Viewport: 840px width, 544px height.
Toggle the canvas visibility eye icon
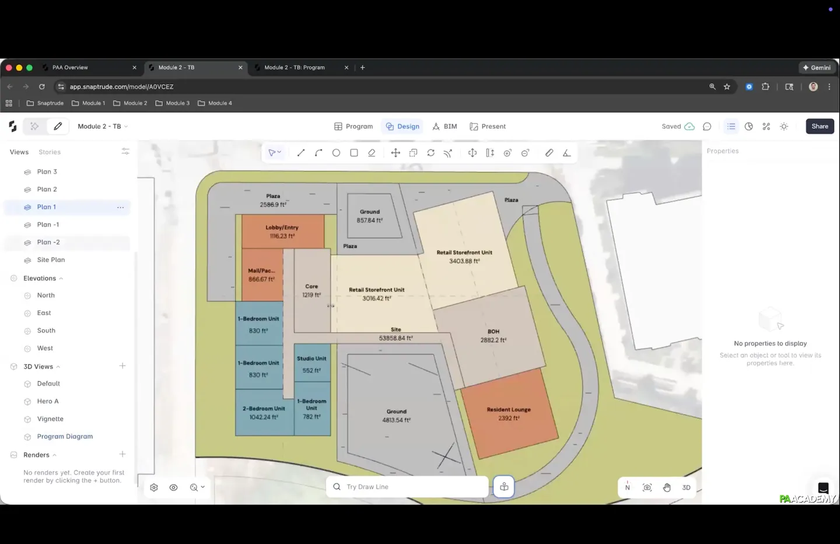click(x=173, y=487)
